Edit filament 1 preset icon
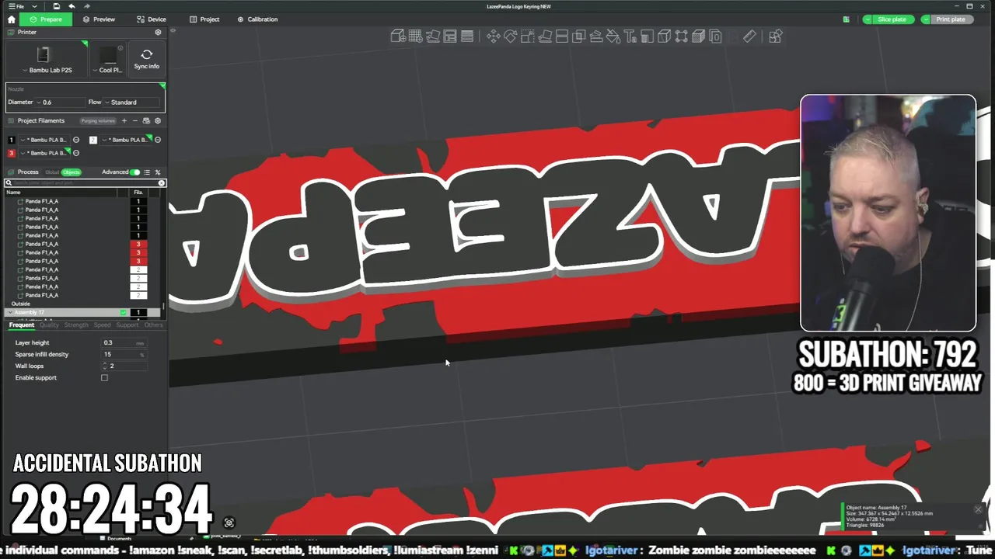 75,140
